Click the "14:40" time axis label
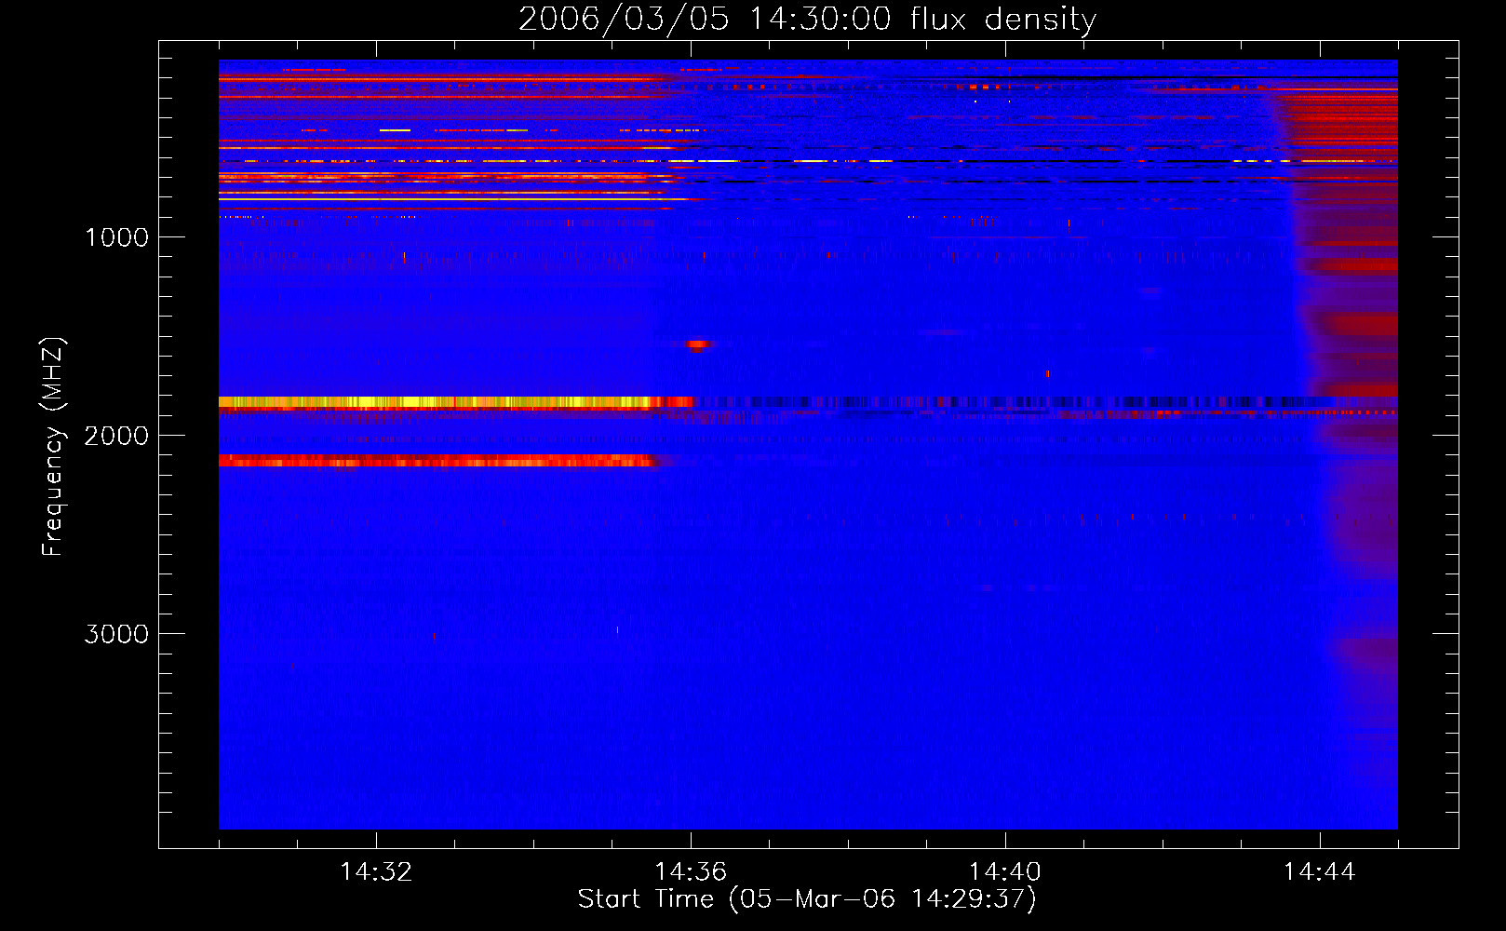Screen dimensions: 1506x931 click(1005, 871)
